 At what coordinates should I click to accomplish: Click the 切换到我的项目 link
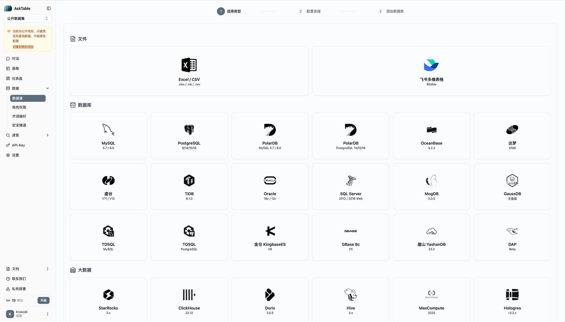coord(23,47)
